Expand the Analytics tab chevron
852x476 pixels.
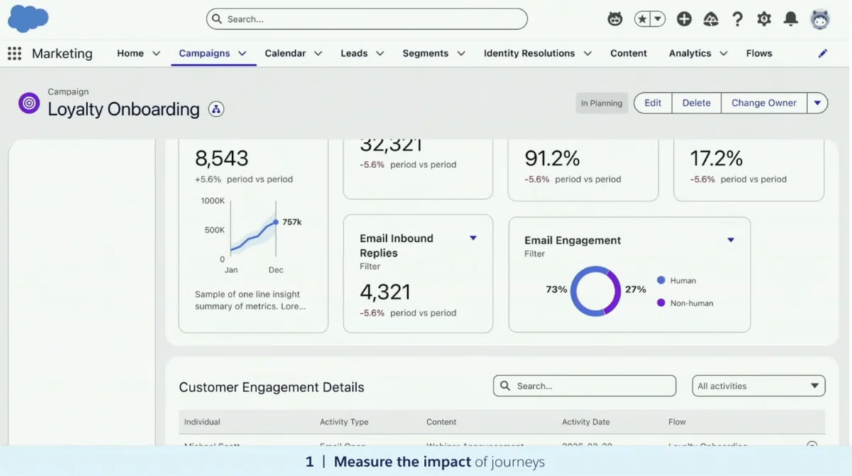[x=723, y=53]
